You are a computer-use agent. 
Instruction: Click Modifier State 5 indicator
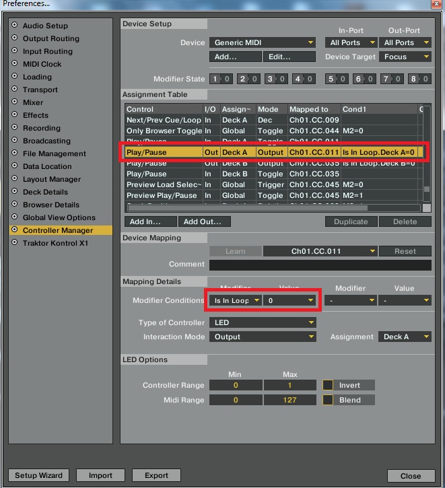click(x=337, y=79)
